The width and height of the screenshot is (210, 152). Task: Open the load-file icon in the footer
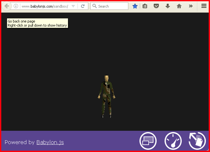(x=197, y=141)
